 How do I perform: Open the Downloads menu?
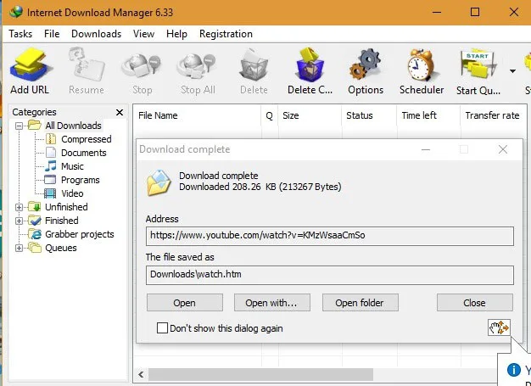click(96, 34)
